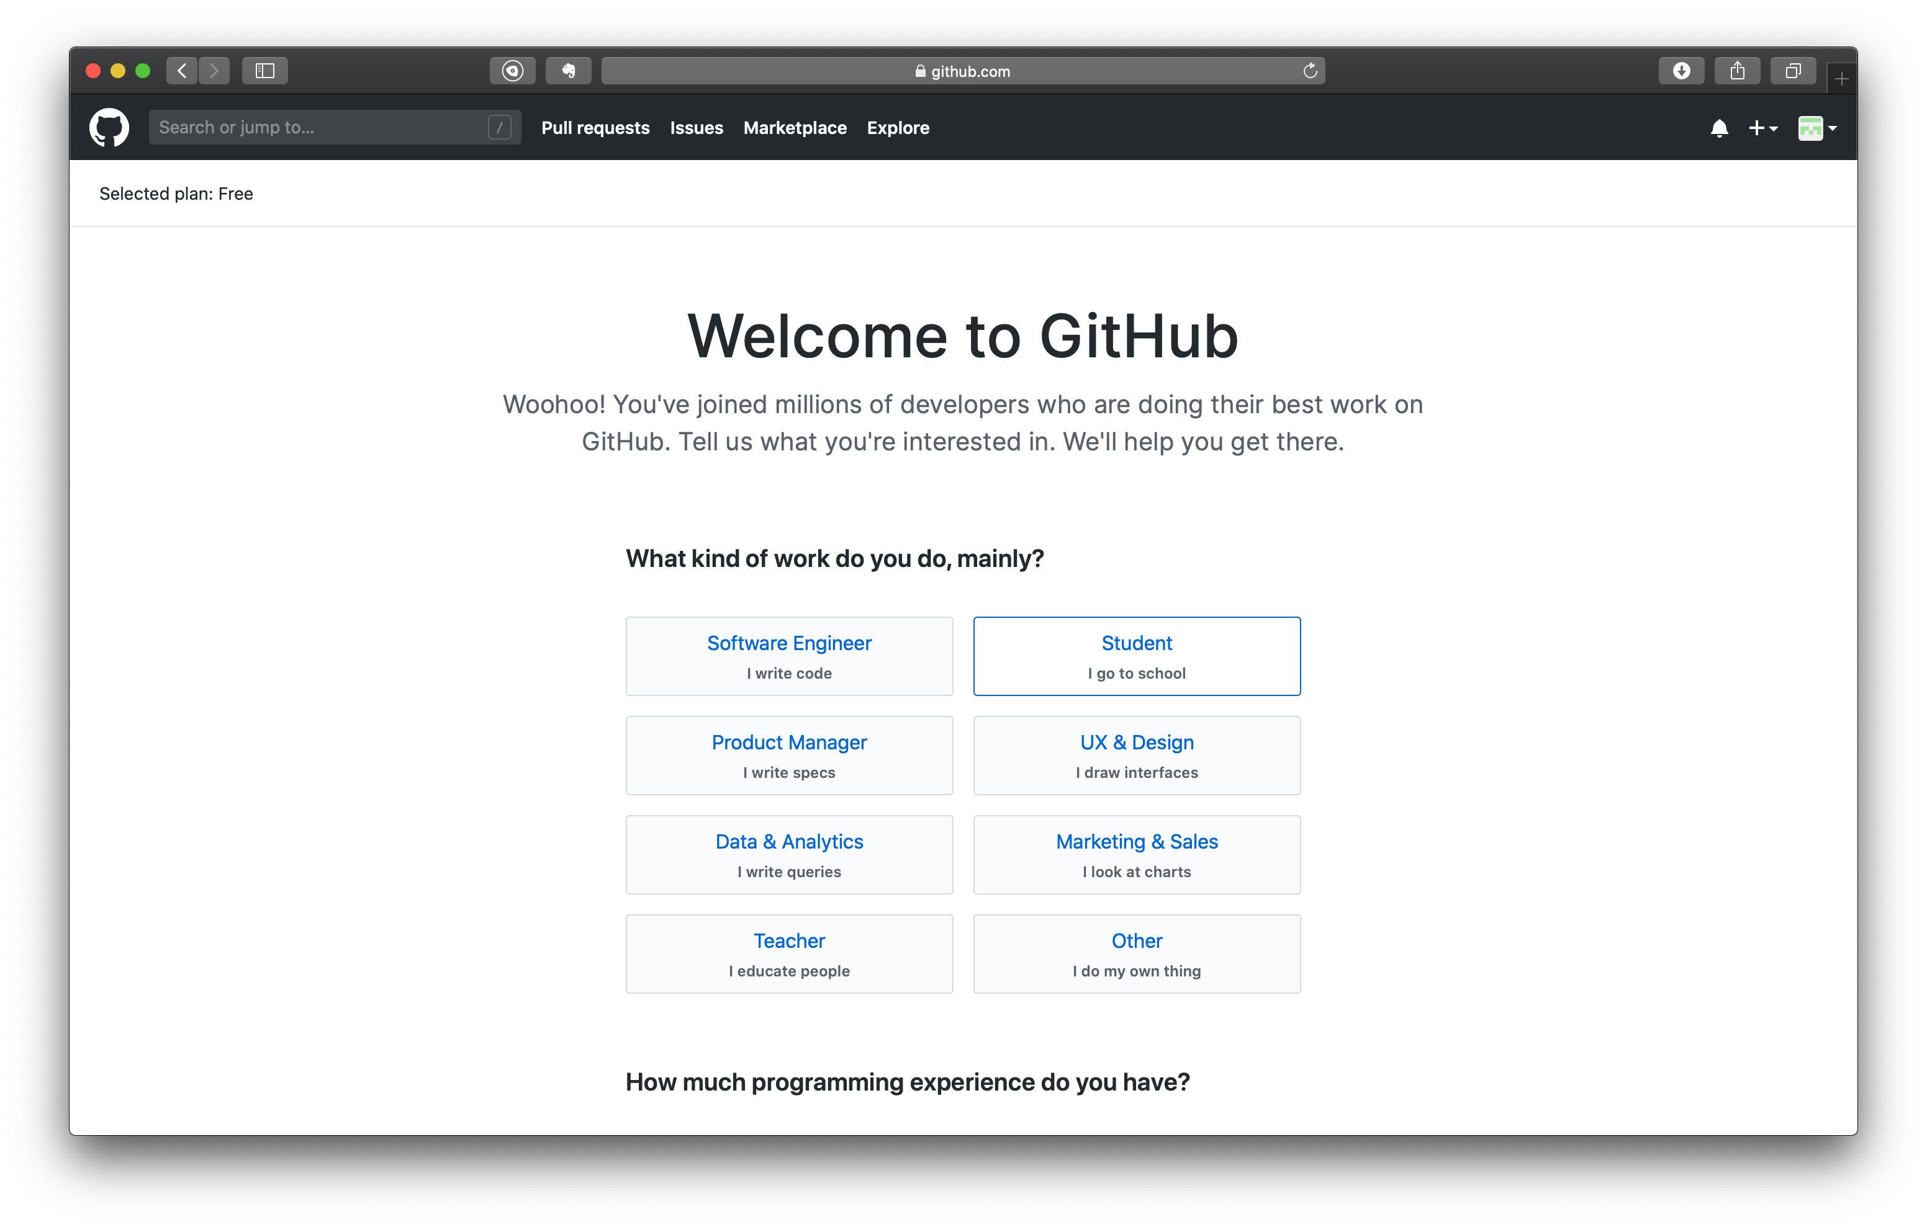This screenshot has width=1927, height=1227.
Task: Select the Other option
Action: pyautogui.click(x=1136, y=953)
